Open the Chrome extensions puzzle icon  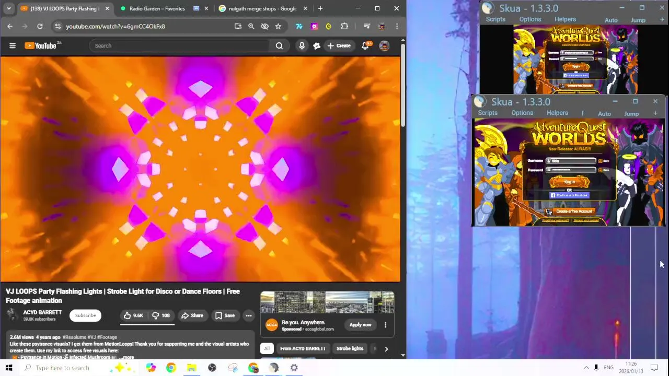(344, 26)
